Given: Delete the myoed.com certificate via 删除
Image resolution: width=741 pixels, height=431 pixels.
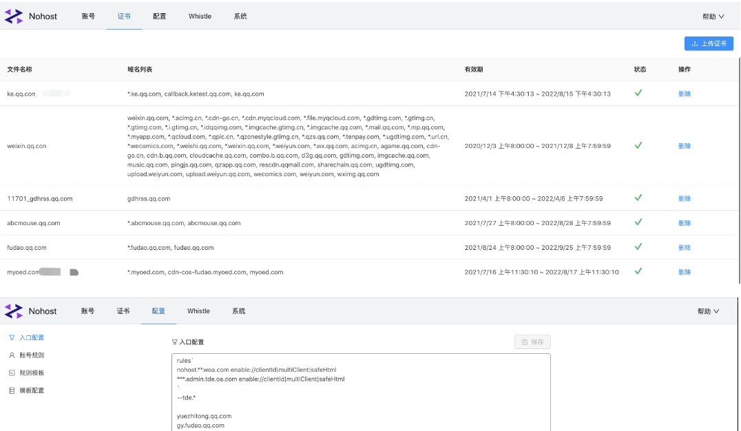Looking at the screenshot, I should point(685,272).
